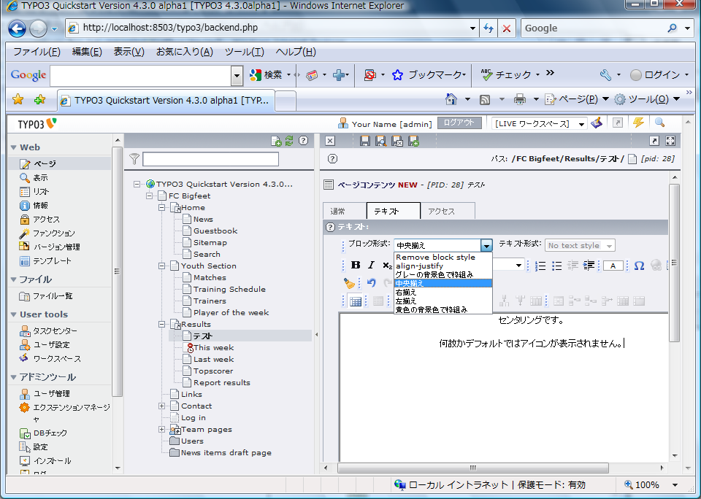Click the subscript icon in editor
This screenshot has width=701, height=499.
(x=387, y=265)
